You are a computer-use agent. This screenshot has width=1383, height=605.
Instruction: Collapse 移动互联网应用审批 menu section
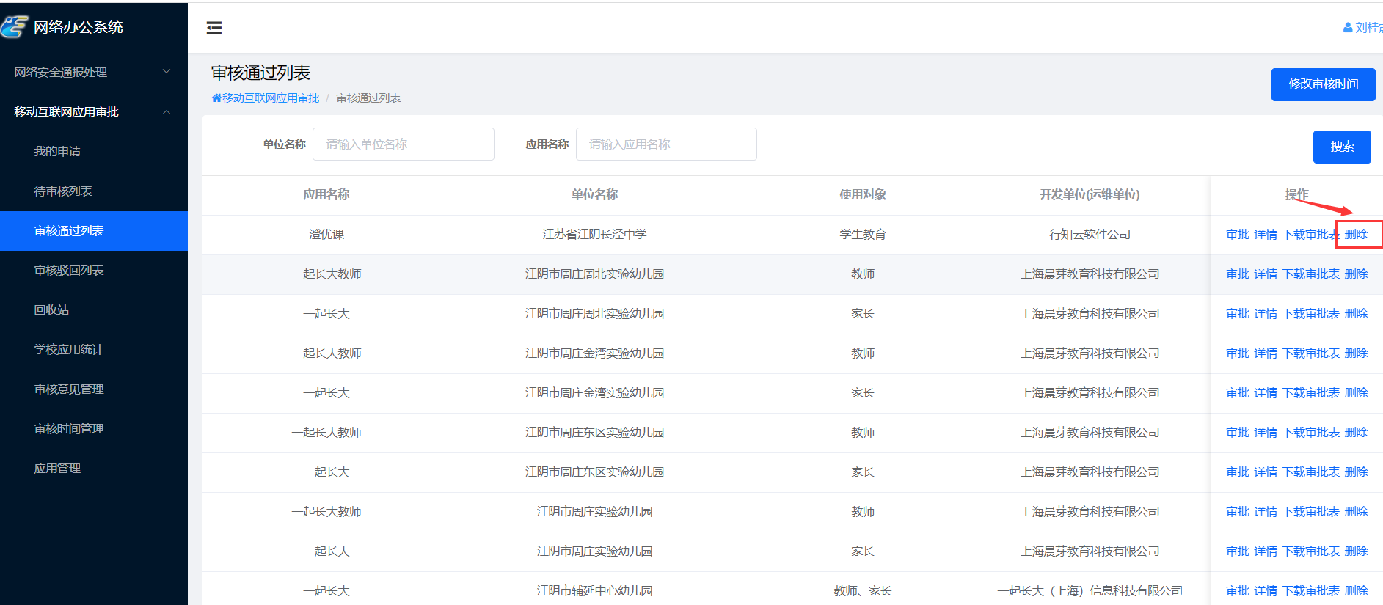pos(167,111)
